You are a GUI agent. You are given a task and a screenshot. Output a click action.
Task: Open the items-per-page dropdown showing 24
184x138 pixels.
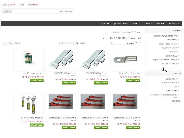coord(75,43)
